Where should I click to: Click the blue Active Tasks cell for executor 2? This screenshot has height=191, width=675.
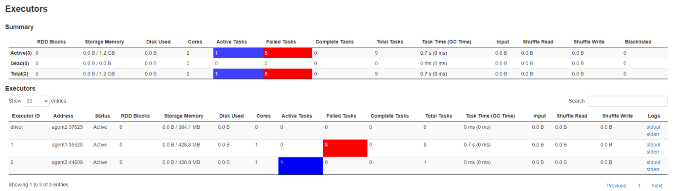pos(300,166)
